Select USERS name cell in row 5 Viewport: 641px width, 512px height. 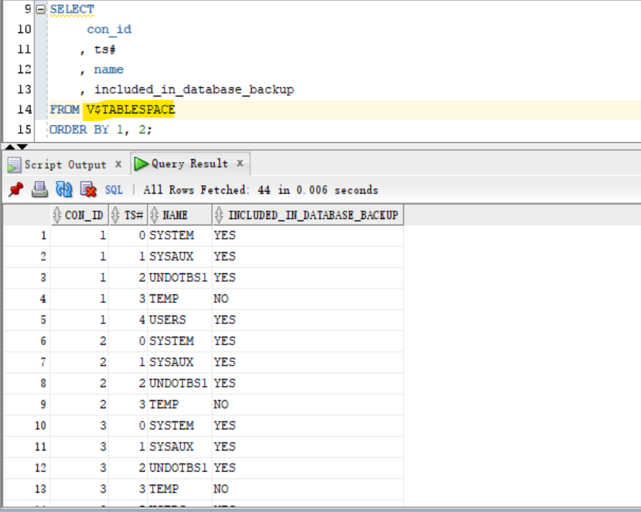pos(180,320)
